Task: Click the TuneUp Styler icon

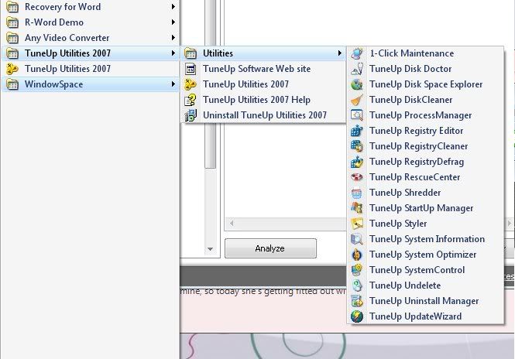Action: [x=357, y=224]
